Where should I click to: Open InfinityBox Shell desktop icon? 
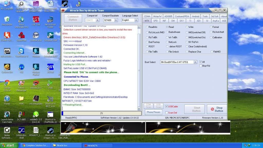22,133
